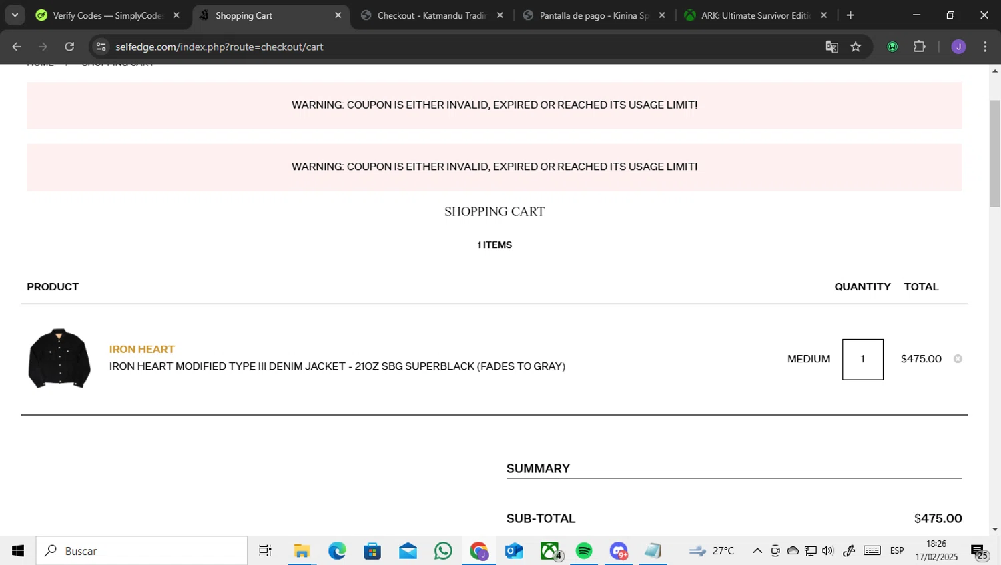This screenshot has height=565, width=1001.
Task: Open Xbox app on taskbar
Action: click(550, 551)
